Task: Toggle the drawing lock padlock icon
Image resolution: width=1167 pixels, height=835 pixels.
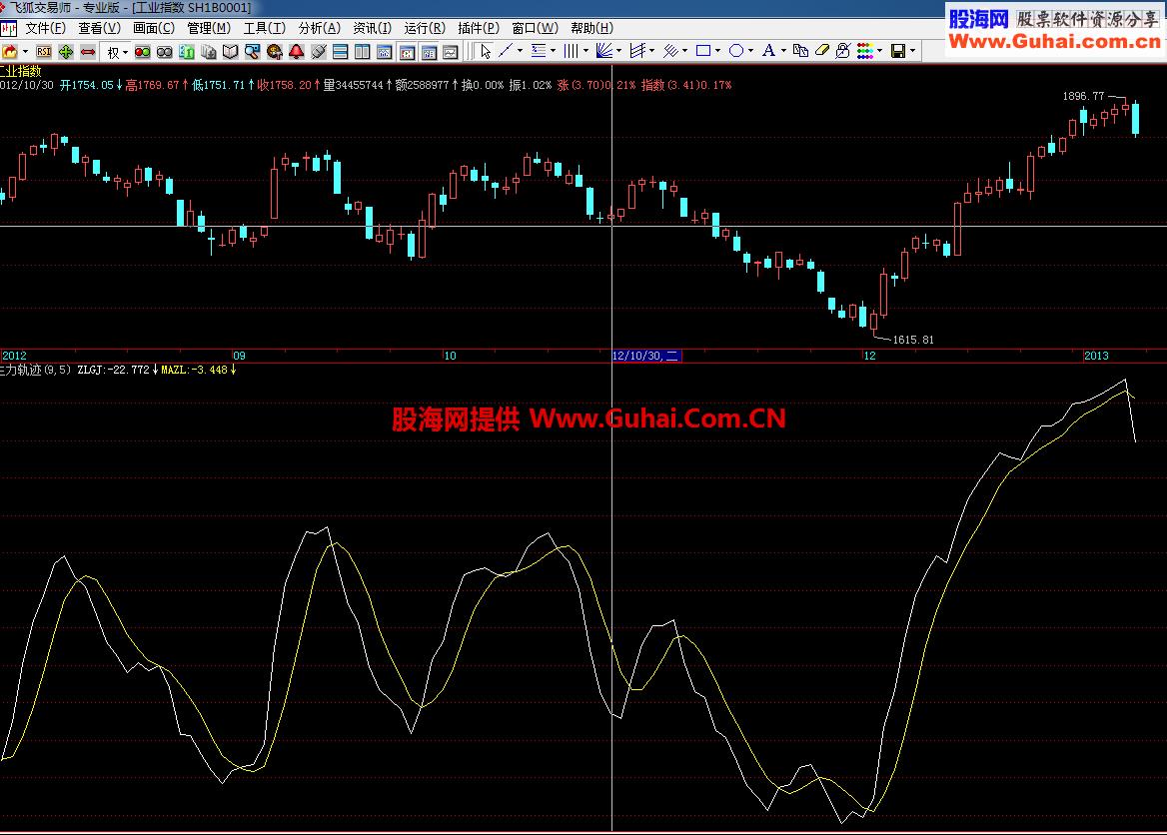Action: pyautogui.click(x=842, y=51)
